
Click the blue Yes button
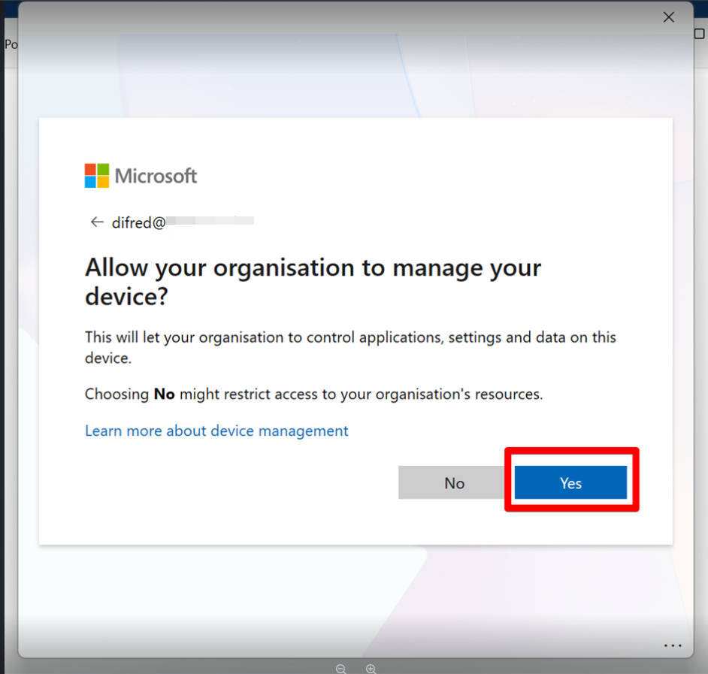(x=570, y=483)
